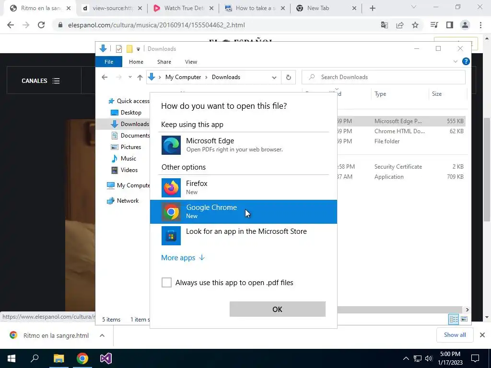This screenshot has height=368, width=491.
Task: Open the Ritmo en la sangre.html download
Action: (49, 335)
